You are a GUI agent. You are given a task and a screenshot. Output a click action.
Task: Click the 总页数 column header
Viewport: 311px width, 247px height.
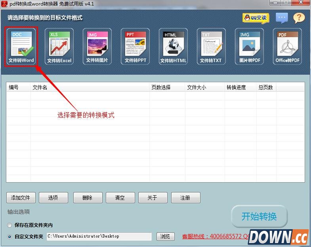[x=266, y=87]
